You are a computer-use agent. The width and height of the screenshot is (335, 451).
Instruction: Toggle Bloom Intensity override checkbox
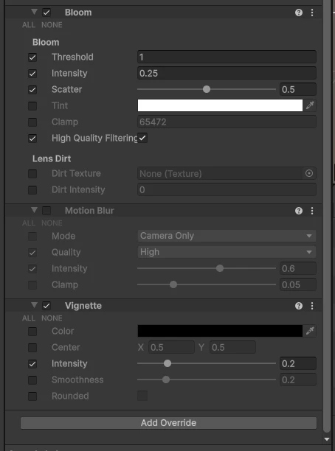point(32,74)
